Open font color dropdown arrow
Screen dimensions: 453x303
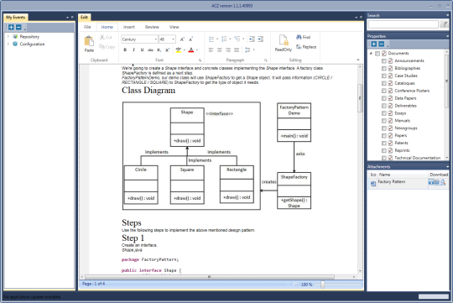197,50
